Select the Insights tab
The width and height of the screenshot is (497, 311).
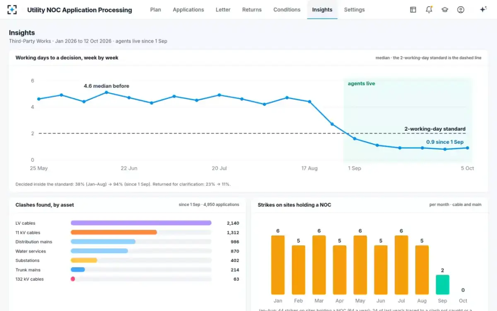pos(322,10)
